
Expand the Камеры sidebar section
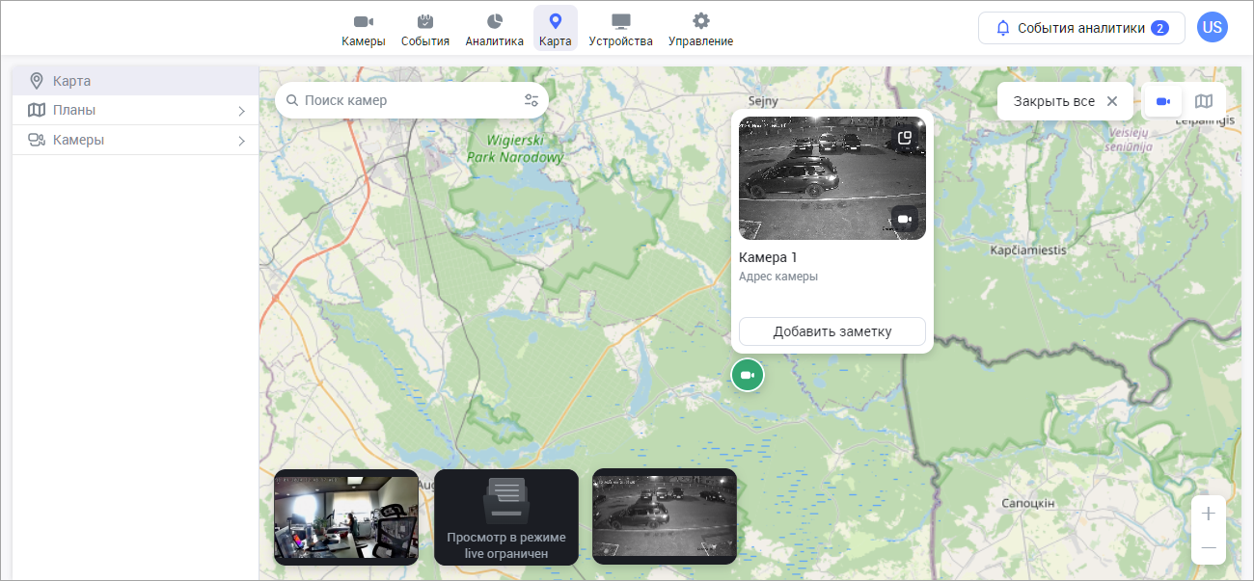click(x=241, y=141)
